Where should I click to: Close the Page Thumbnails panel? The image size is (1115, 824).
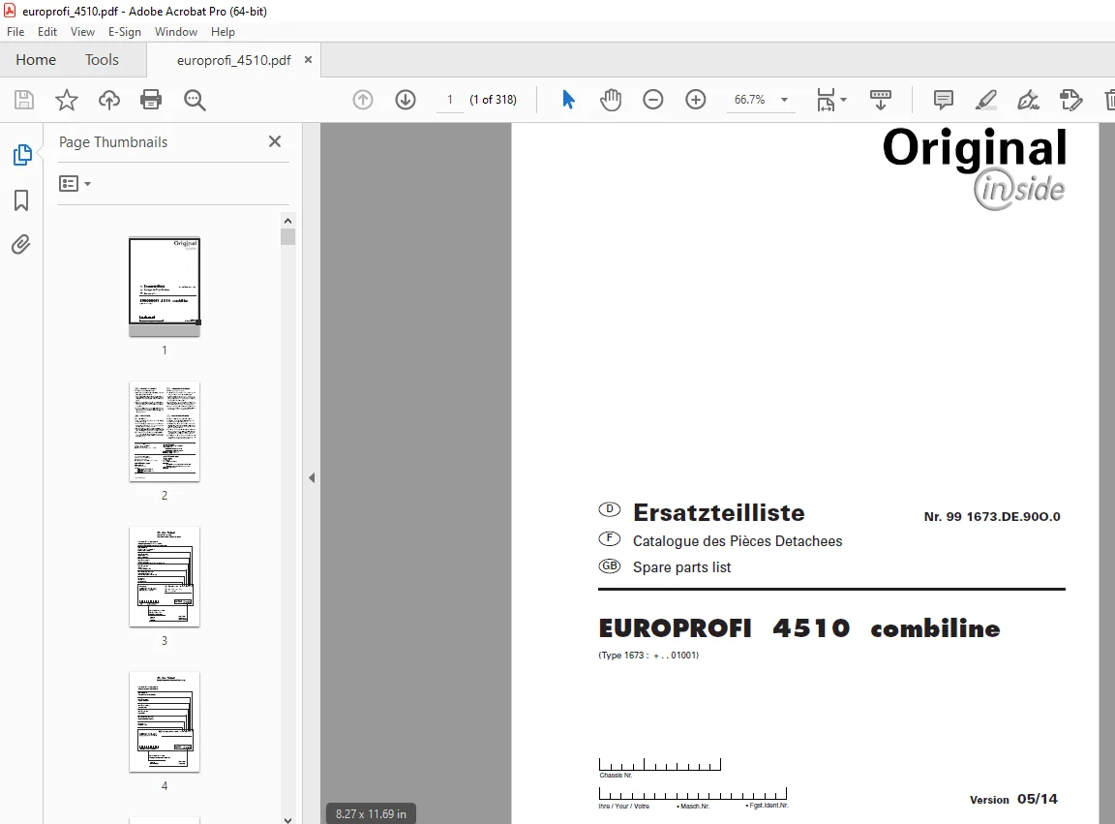coord(275,141)
